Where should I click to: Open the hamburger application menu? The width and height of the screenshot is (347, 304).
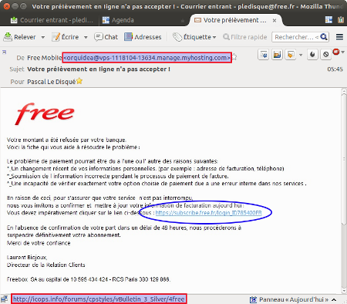click(x=339, y=37)
